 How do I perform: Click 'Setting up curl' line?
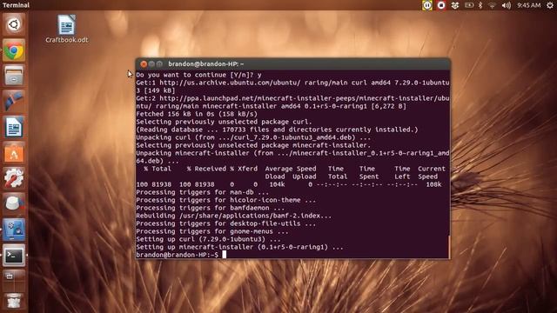208,239
